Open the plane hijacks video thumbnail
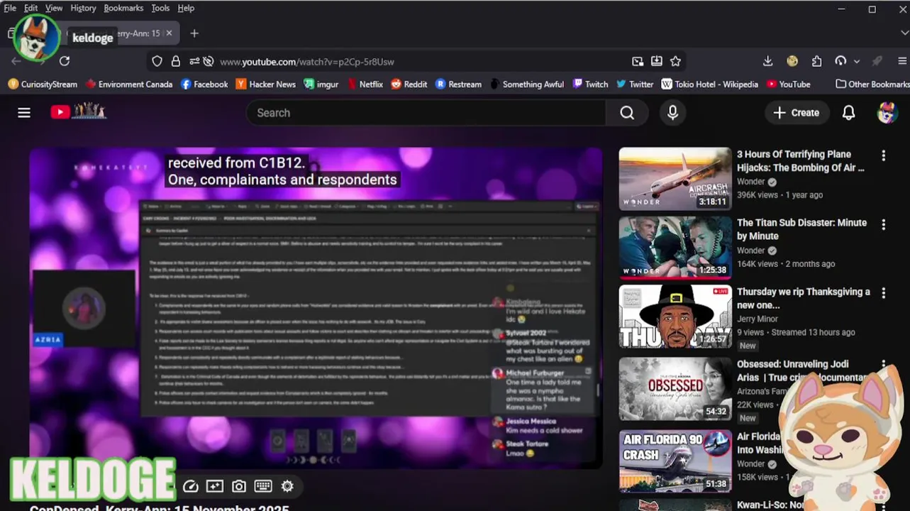Image resolution: width=910 pixels, height=511 pixels. click(675, 179)
